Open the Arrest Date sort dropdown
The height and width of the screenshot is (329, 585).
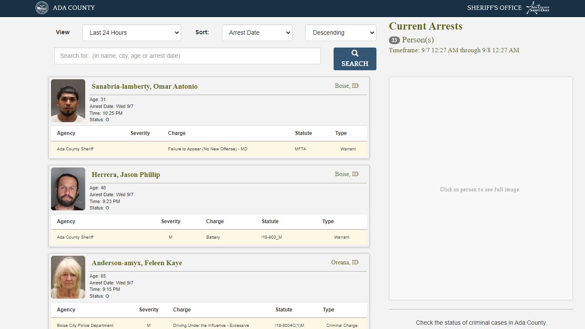click(257, 33)
